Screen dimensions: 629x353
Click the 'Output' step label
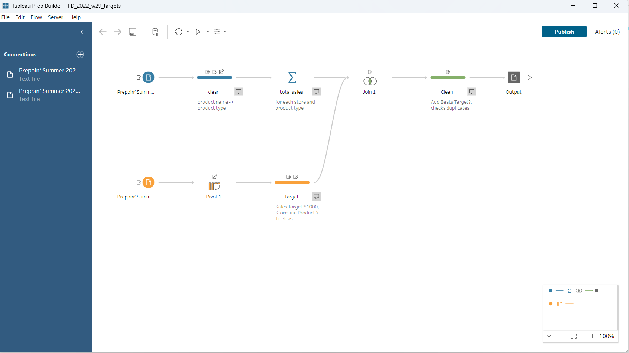(514, 92)
